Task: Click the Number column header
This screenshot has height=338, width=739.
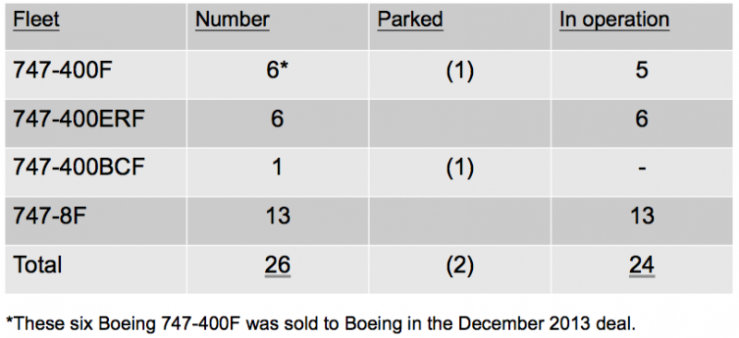Action: (232, 19)
